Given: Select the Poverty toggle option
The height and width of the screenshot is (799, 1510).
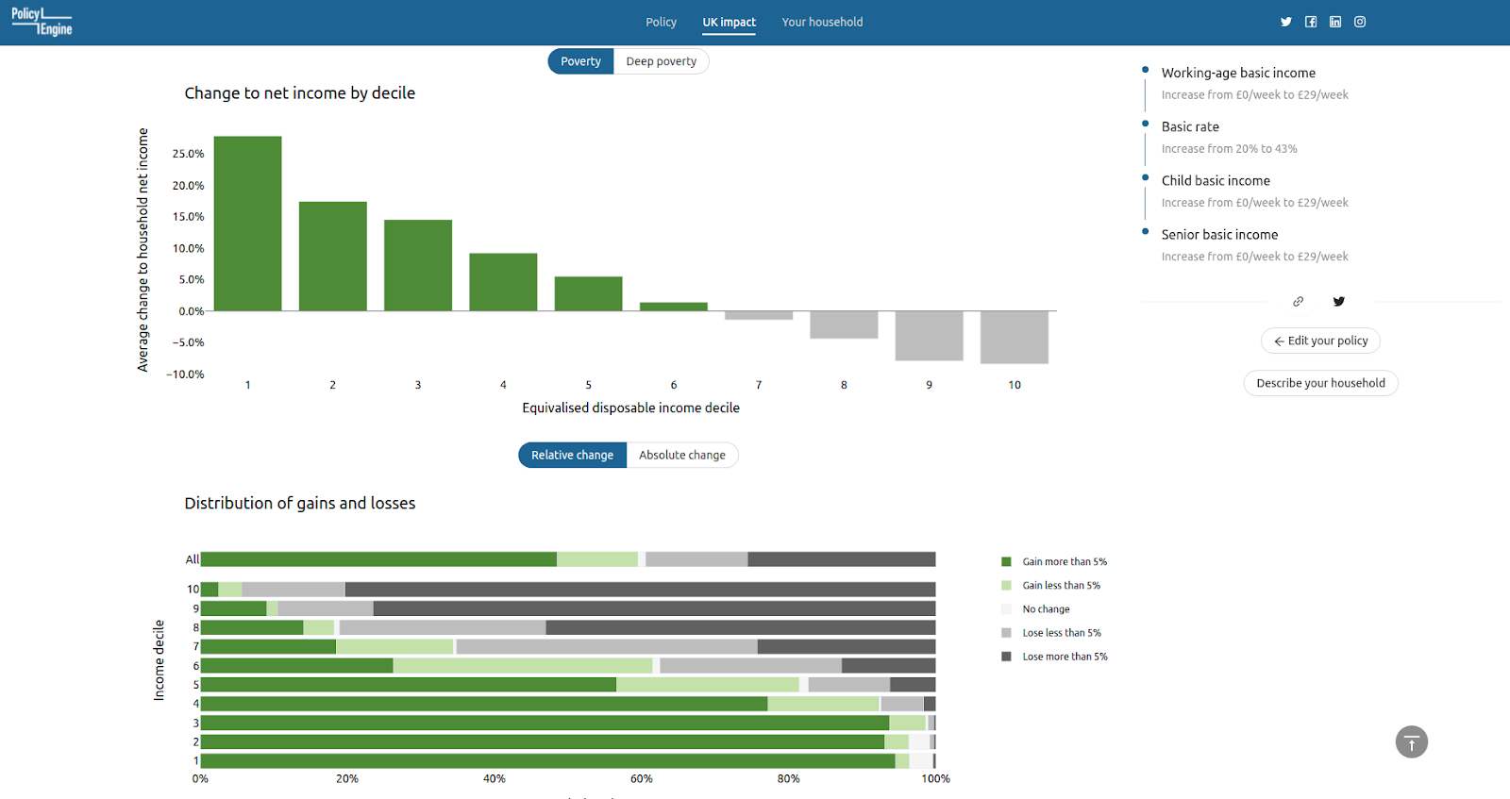Looking at the screenshot, I should click(x=580, y=61).
